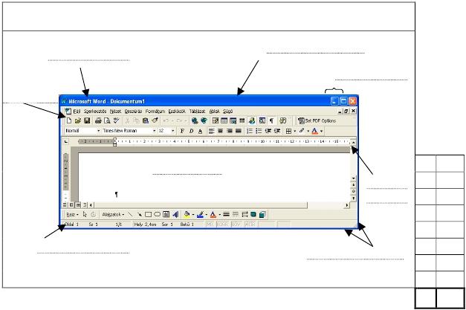466x310 pixels.
Task: Enable center alignment
Action: pyautogui.click(x=220, y=131)
